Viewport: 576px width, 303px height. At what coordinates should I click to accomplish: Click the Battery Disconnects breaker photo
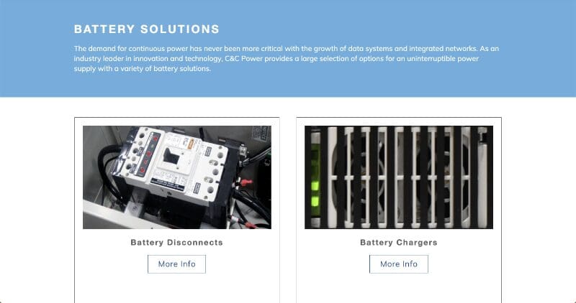[x=177, y=177]
